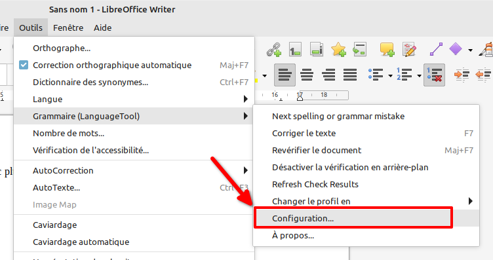Open Dictionnaire des synonymes...
Image resolution: width=493 pixels, height=260 pixels.
pos(134,83)
